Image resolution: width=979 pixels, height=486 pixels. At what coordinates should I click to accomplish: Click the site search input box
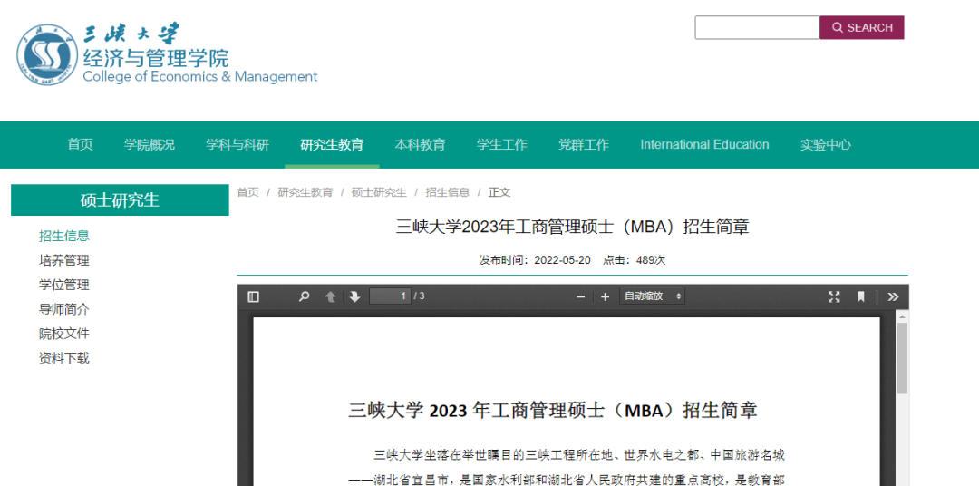point(757,27)
